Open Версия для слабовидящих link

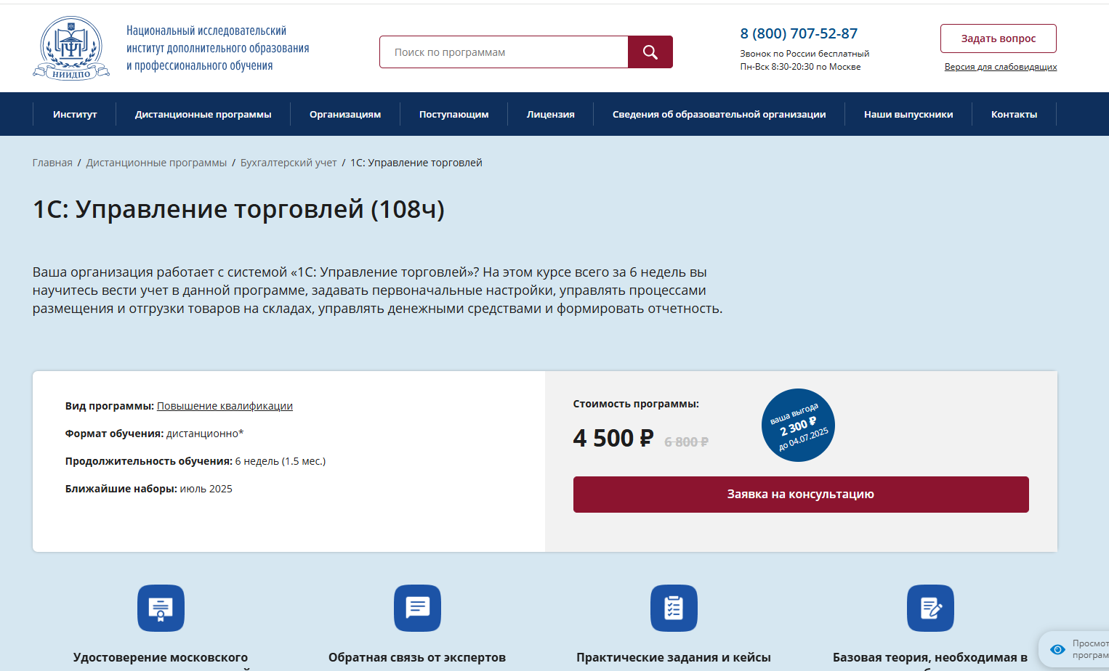point(1001,67)
